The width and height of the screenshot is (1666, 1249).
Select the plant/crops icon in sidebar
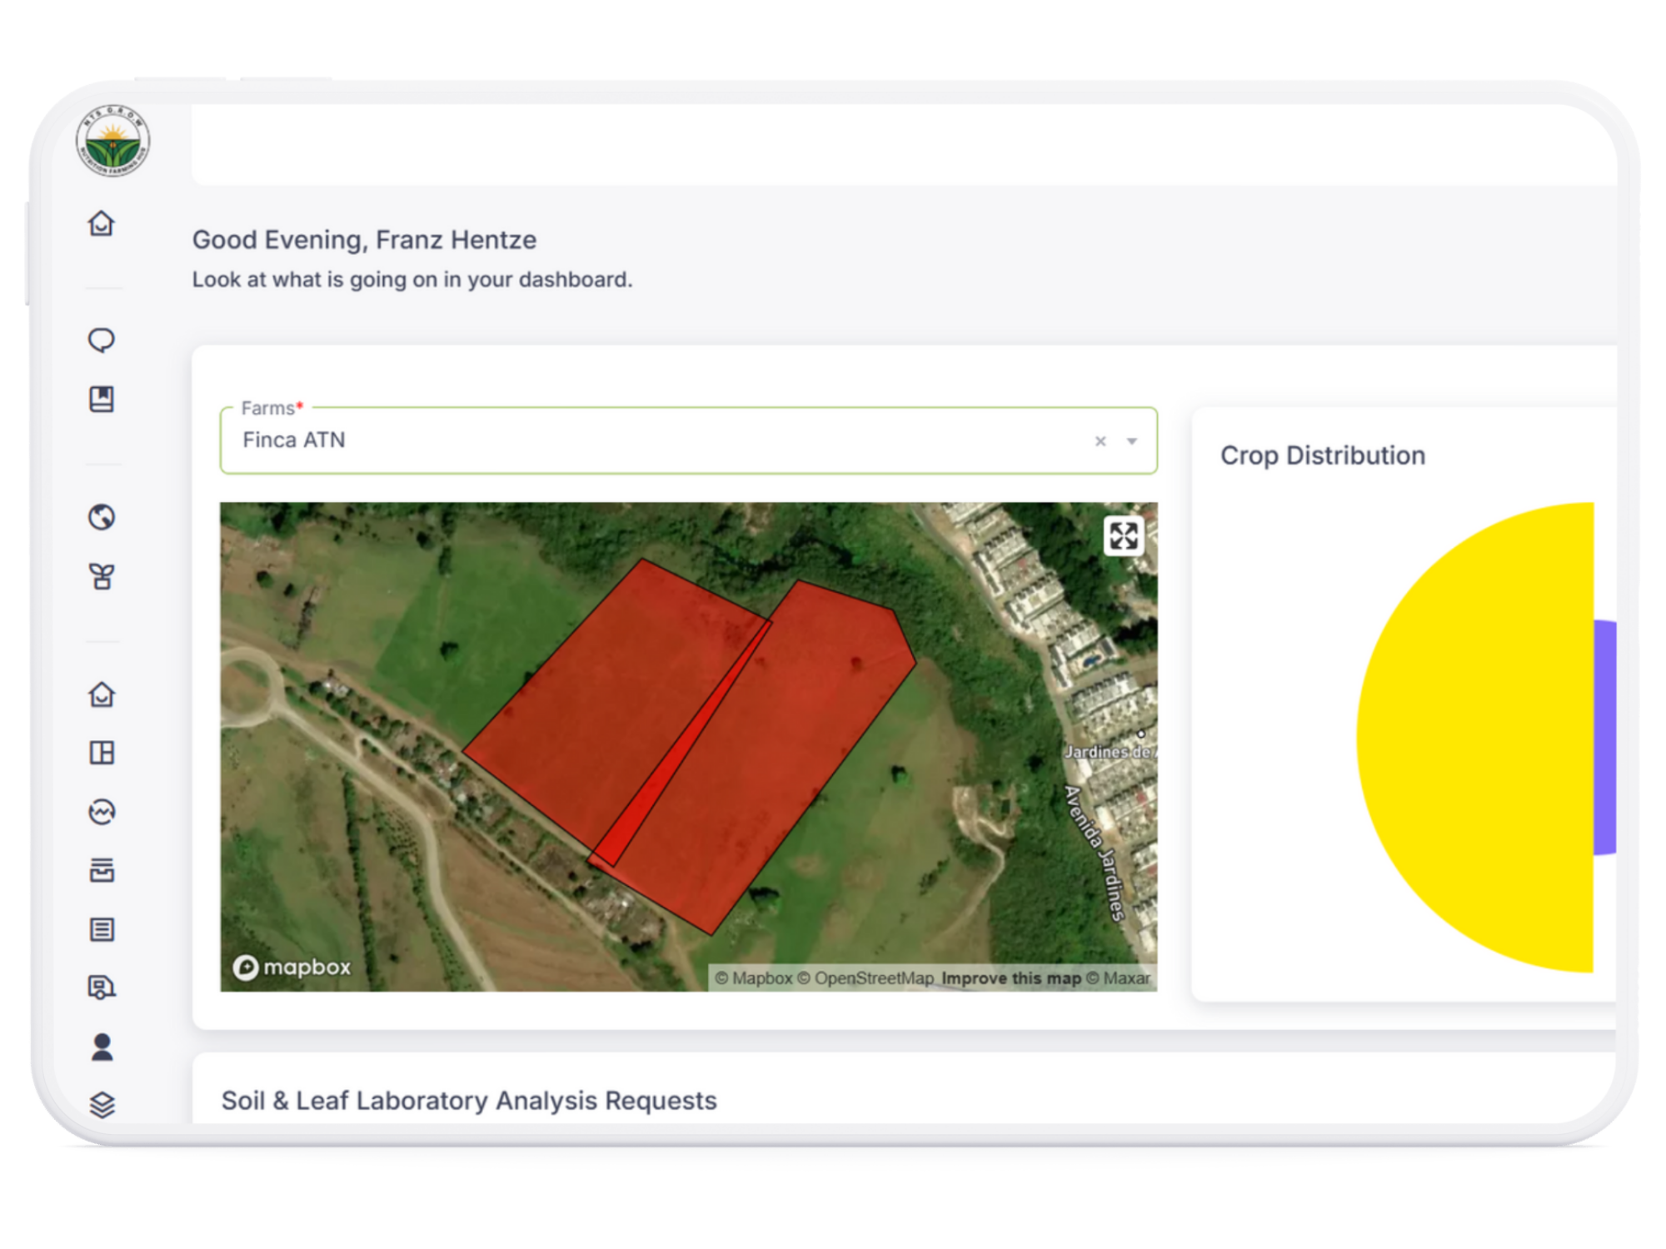click(102, 575)
